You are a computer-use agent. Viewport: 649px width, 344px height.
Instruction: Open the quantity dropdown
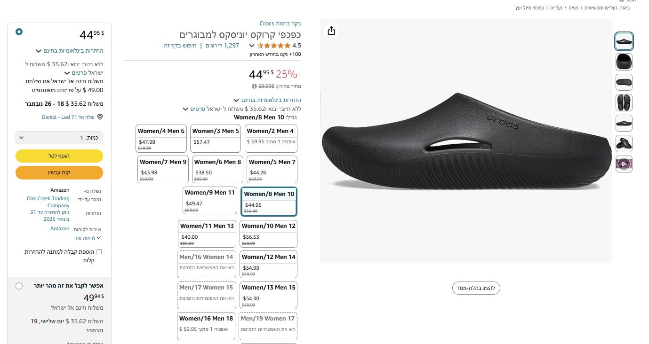(59, 138)
